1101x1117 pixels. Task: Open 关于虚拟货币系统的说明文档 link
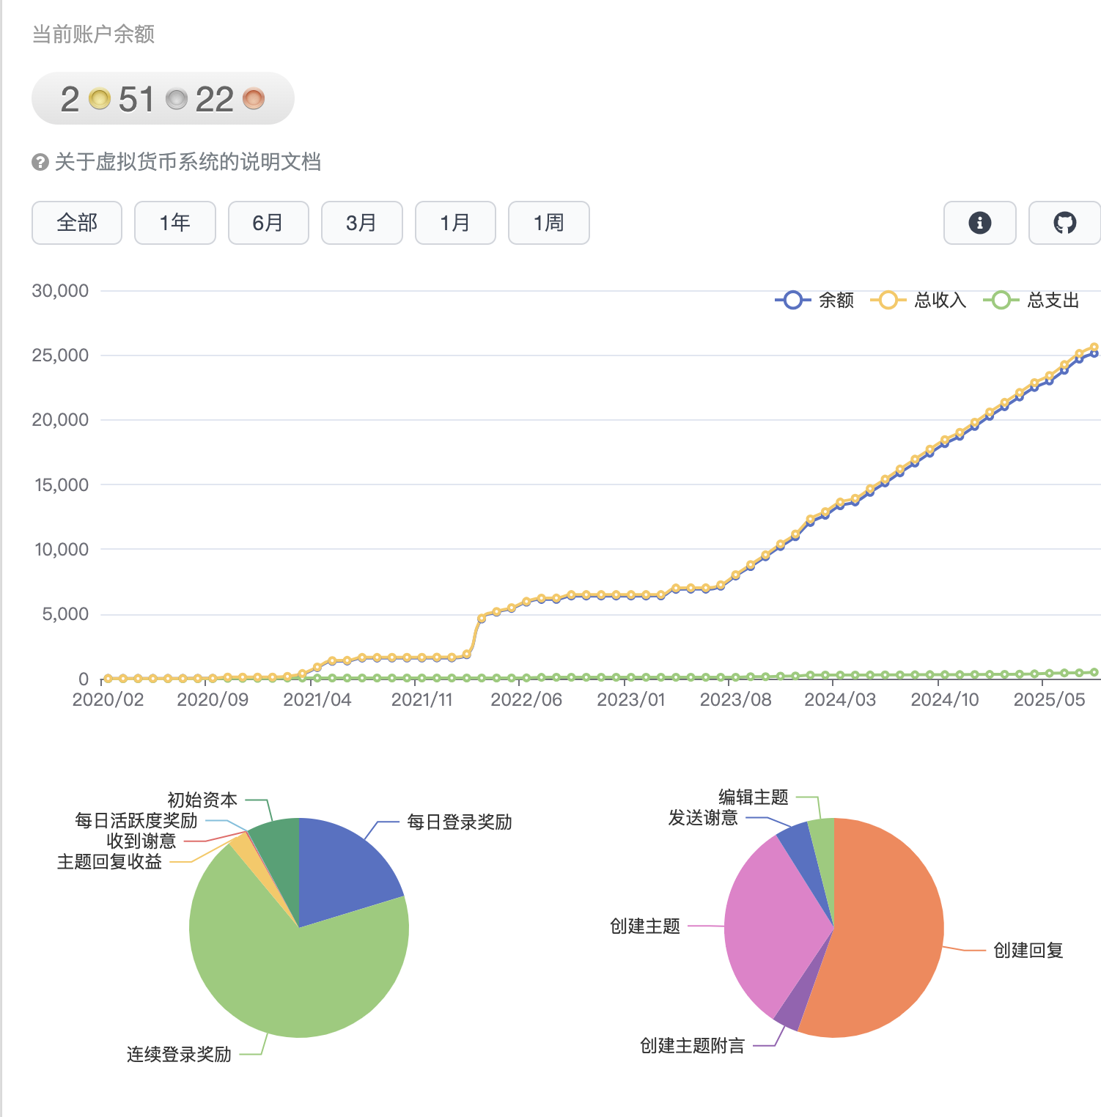pos(188,162)
